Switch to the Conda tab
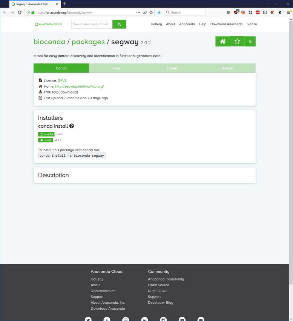 (x=61, y=68)
